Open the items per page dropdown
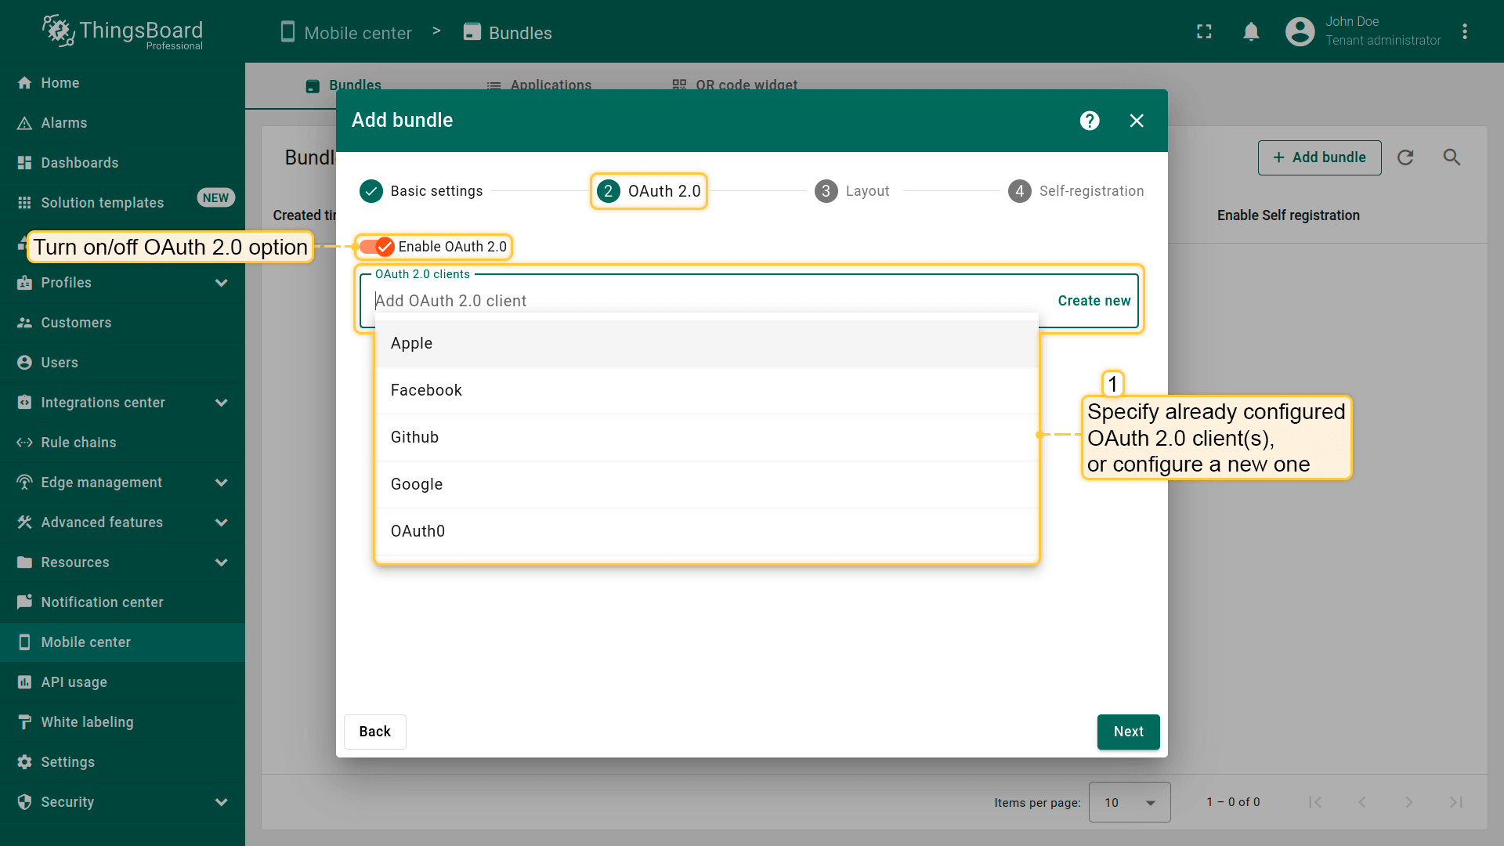Viewport: 1504px width, 846px height. click(x=1129, y=802)
